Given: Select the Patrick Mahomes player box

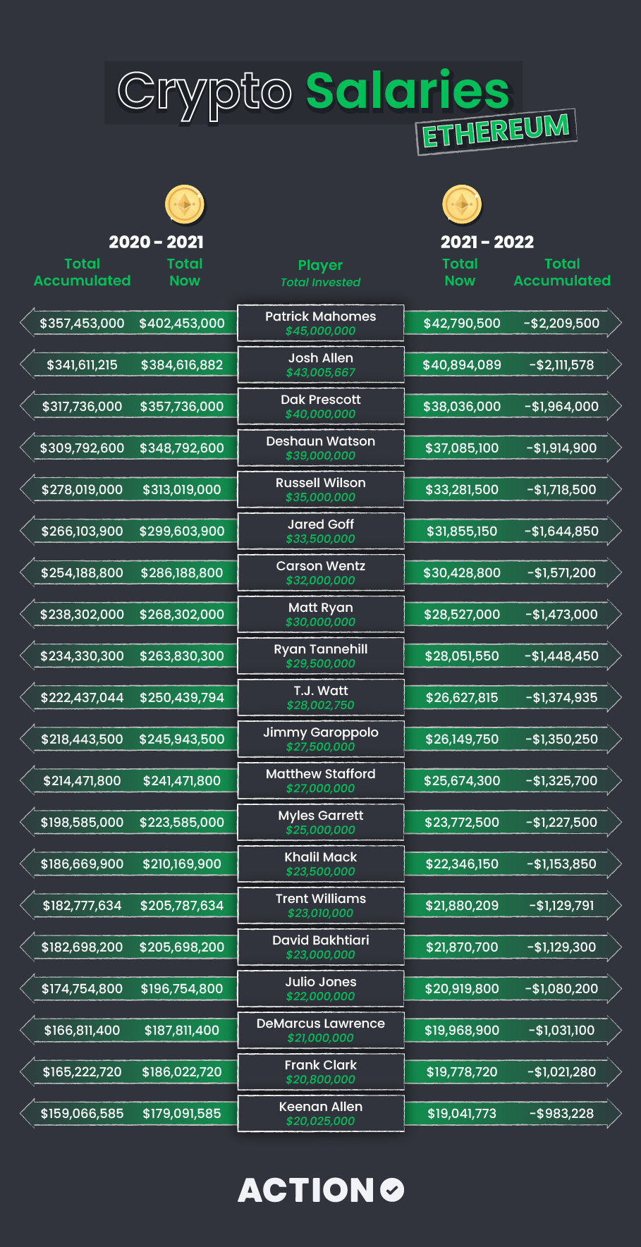Looking at the screenshot, I should 321,323.
